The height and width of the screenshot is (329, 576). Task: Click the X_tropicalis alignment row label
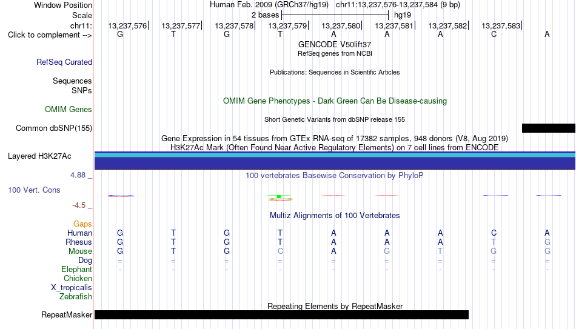pos(72,288)
